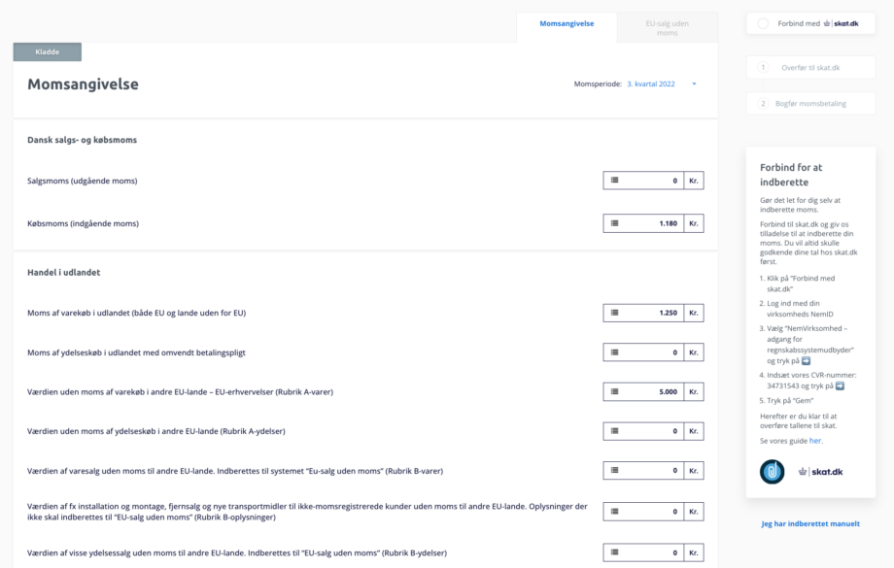
Task: Open list icon for Rubrik A-ydelser
Action: 614,431
